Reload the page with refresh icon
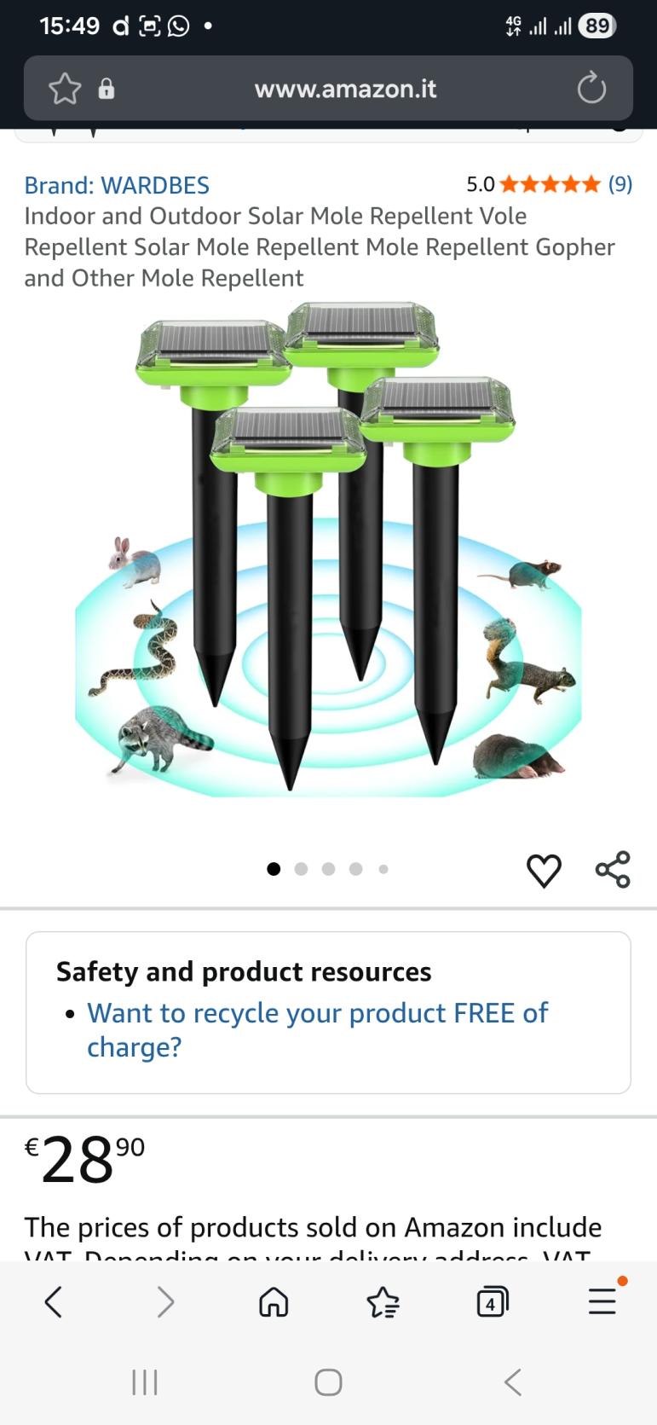657x1425 pixels. point(591,89)
